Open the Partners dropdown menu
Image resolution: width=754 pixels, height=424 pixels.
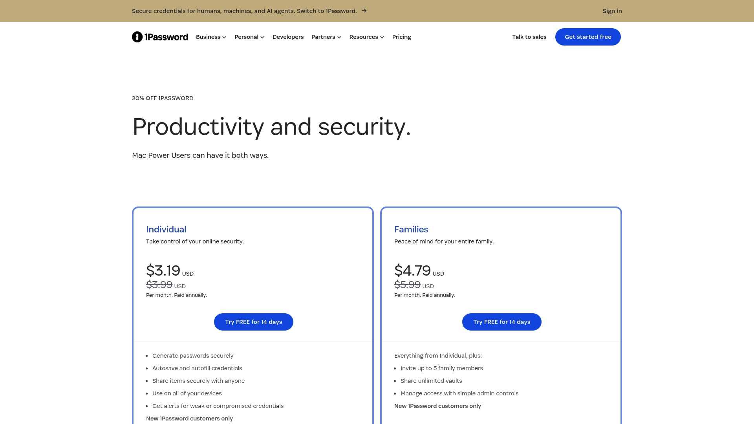tap(326, 37)
